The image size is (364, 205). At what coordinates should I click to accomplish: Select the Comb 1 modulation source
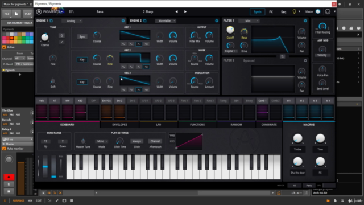point(262,101)
